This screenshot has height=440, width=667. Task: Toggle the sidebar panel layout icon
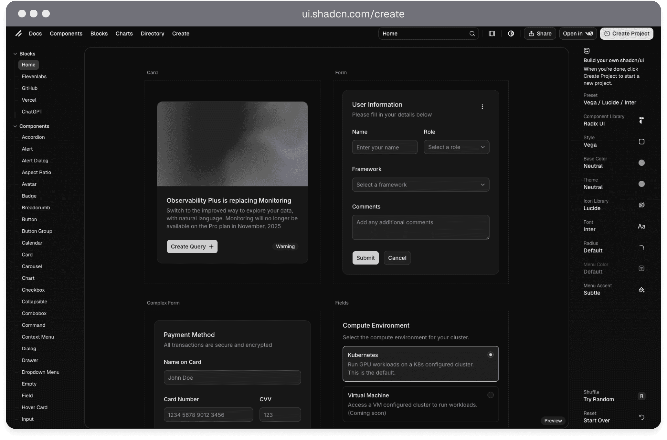tap(492, 34)
